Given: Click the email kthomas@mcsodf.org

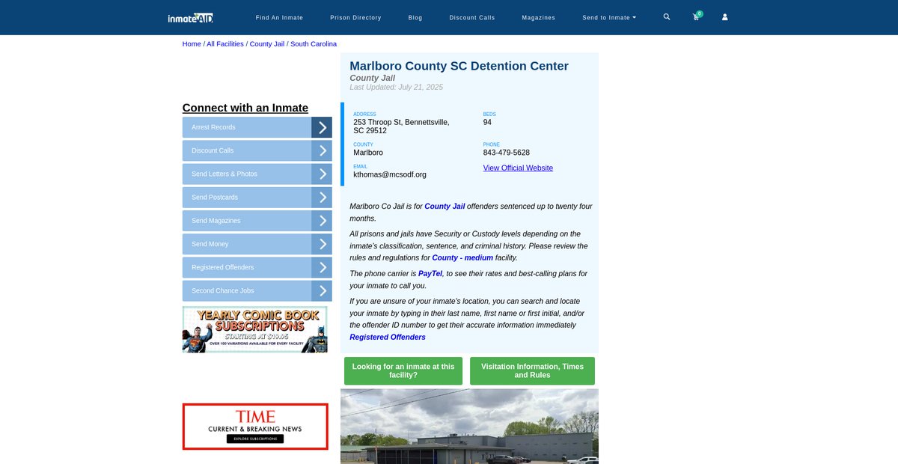Looking at the screenshot, I should (390, 174).
